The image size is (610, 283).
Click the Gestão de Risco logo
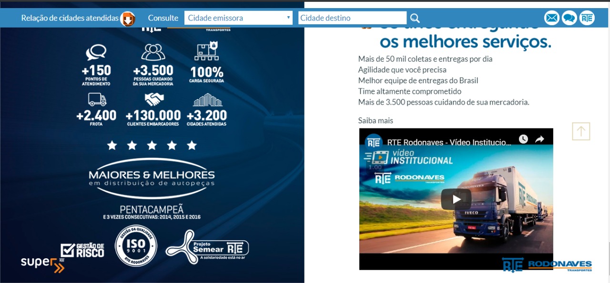(x=82, y=250)
